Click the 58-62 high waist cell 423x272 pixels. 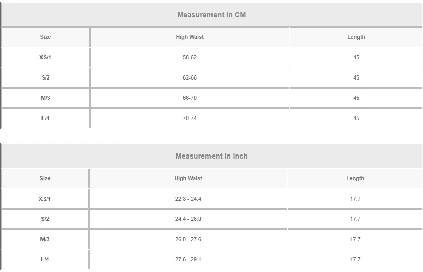[190, 57]
